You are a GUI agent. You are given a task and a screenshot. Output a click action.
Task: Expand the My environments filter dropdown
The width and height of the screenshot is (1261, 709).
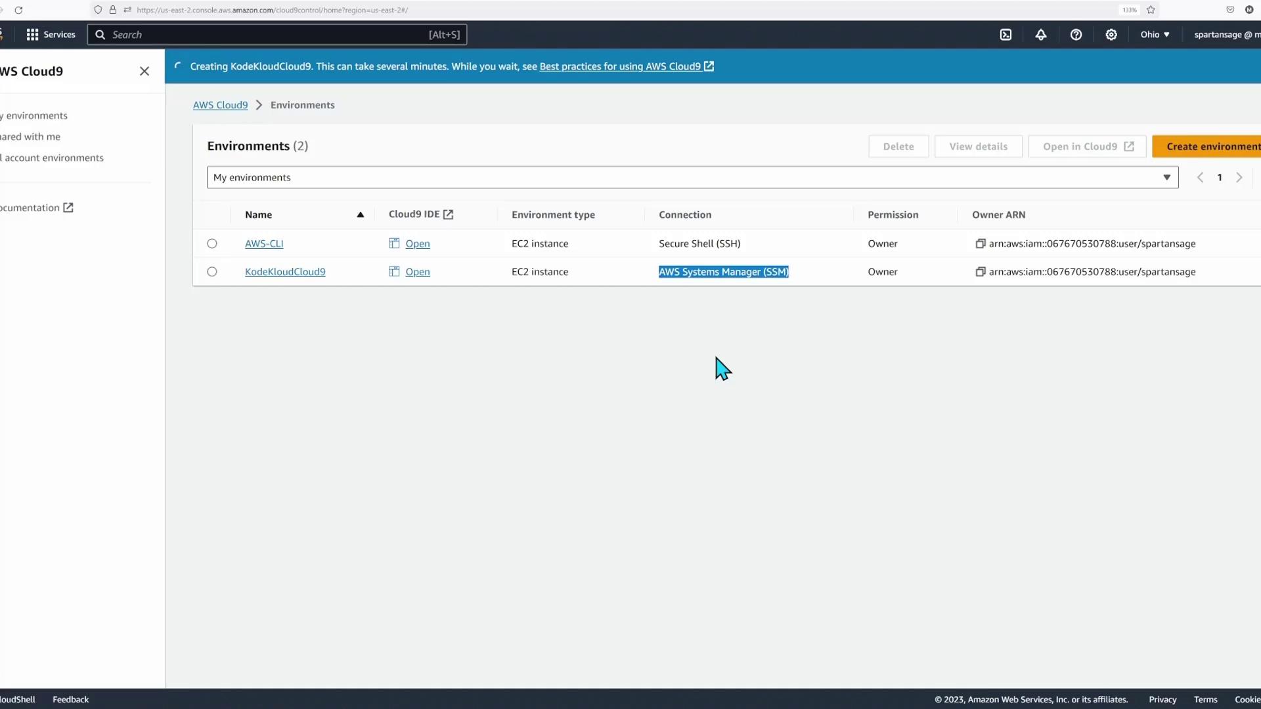pyautogui.click(x=692, y=177)
